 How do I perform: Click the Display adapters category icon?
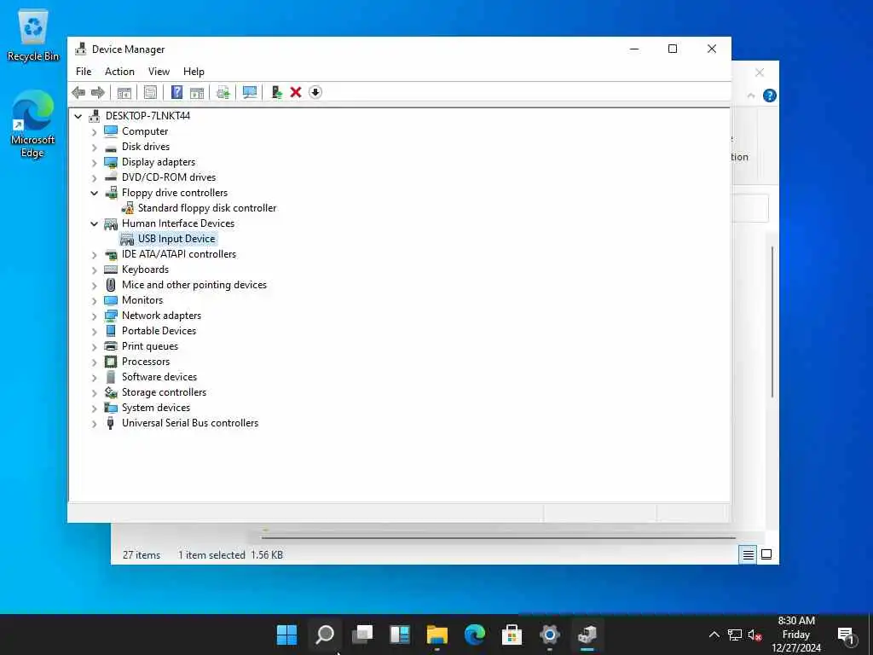111,162
